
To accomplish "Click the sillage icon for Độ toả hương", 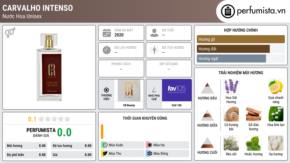I will click(154, 50).
